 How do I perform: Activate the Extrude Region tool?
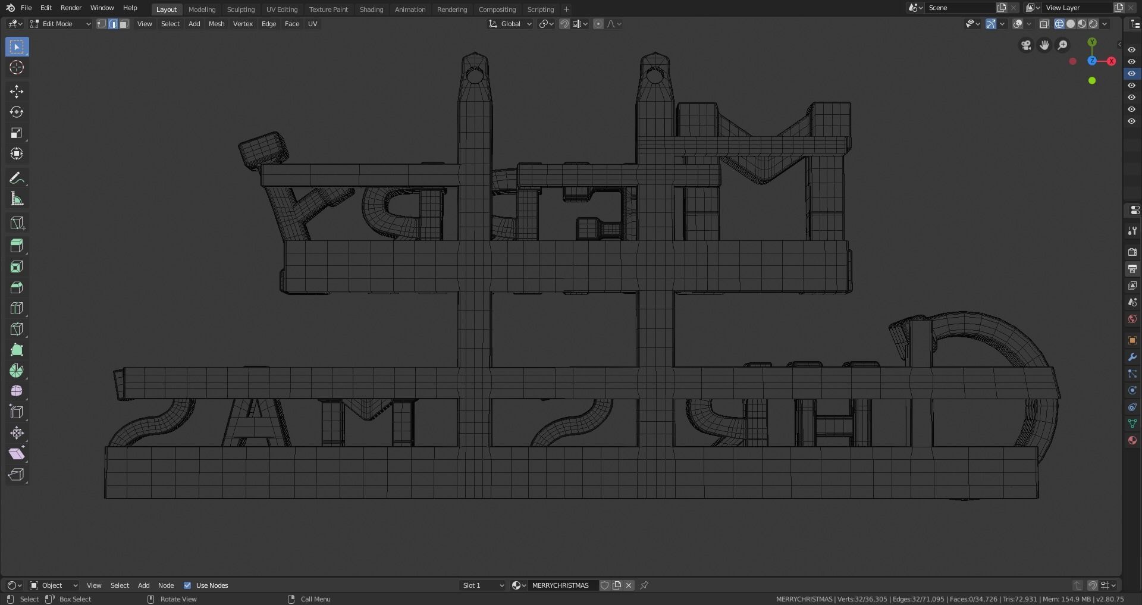coord(17,246)
